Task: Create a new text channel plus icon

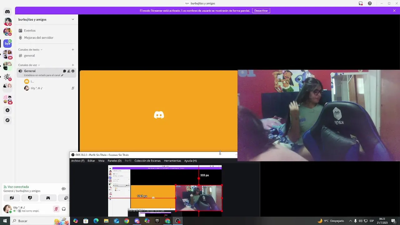Action: click(x=73, y=50)
